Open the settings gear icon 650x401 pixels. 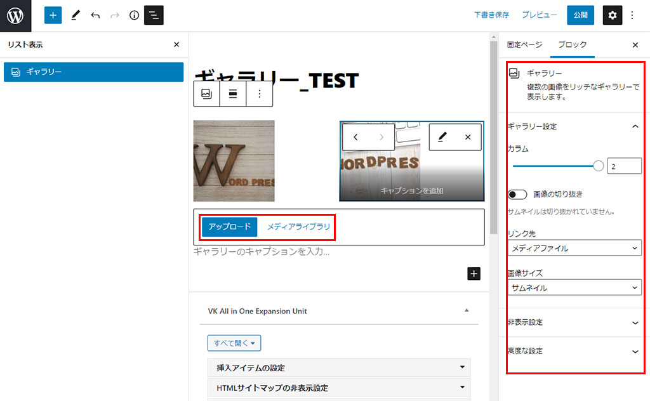click(x=612, y=15)
